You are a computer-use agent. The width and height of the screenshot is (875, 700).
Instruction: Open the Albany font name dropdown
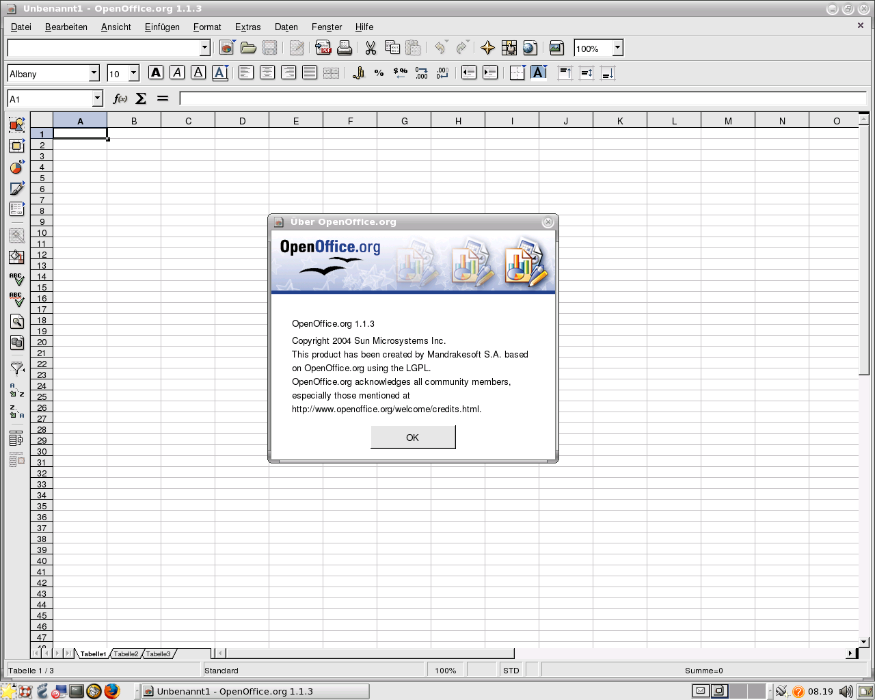click(94, 73)
